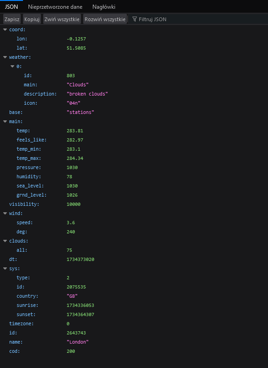
Task: Open the Nieprzetworzone dane tab
Action: [x=55, y=7]
